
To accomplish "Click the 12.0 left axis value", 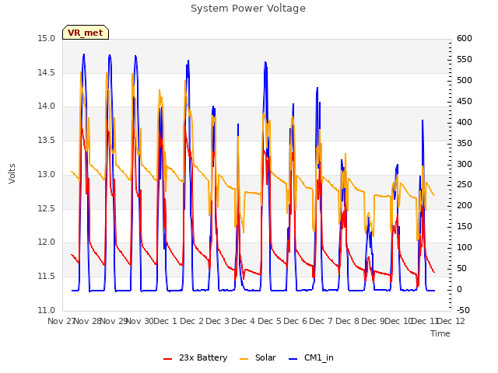I will [46, 242].
